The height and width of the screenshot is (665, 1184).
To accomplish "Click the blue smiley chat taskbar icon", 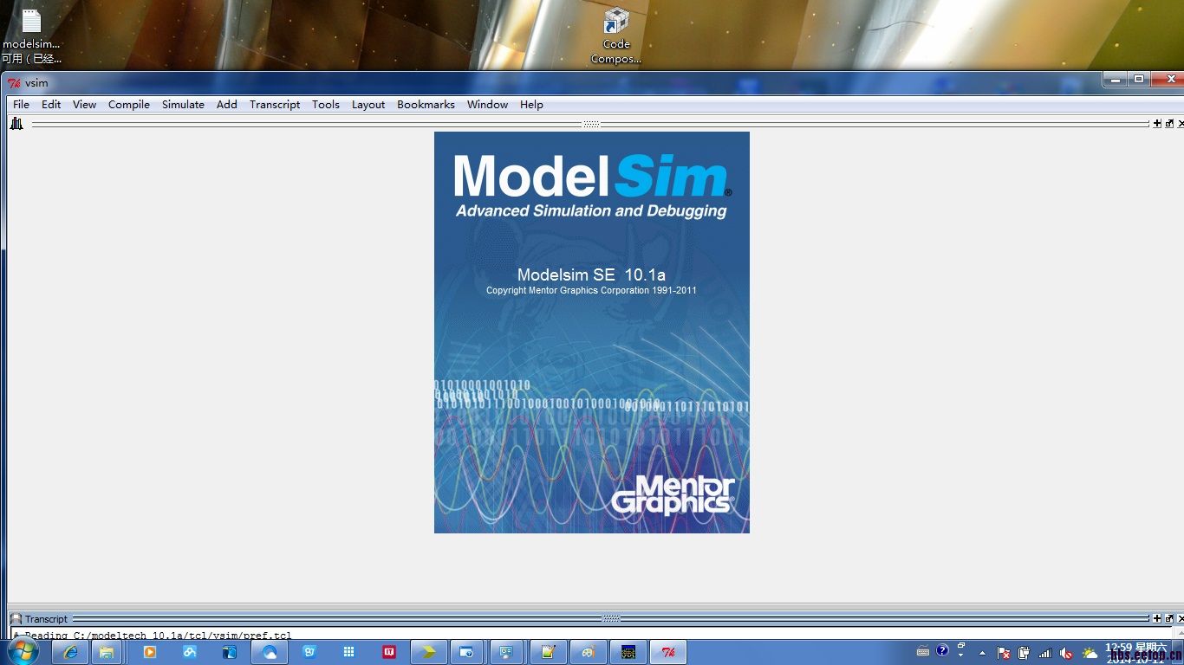I will [309, 652].
